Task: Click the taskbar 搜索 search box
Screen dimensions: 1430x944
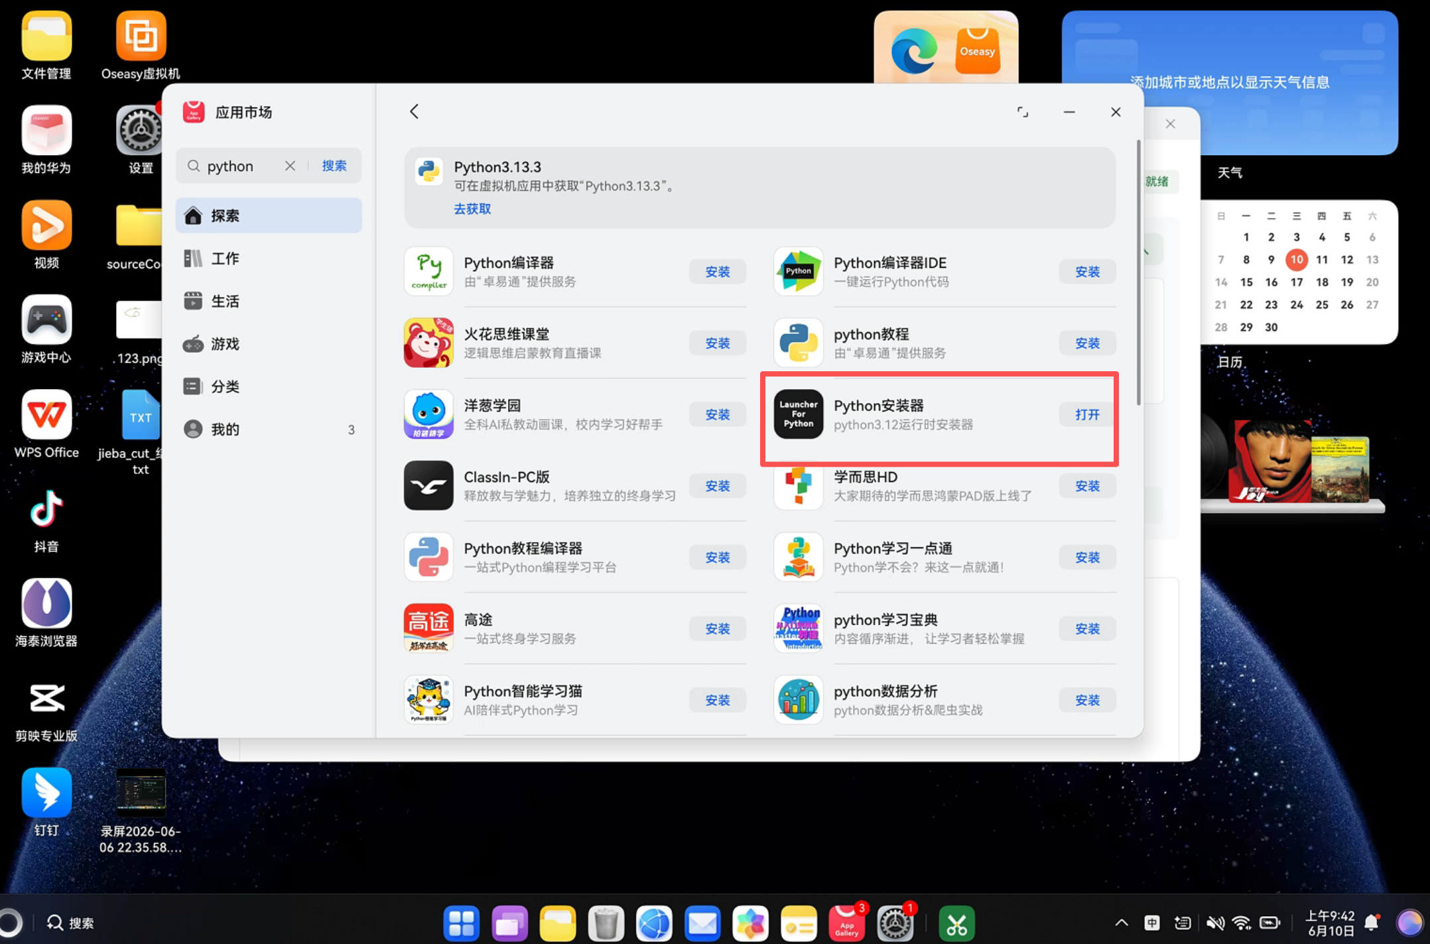Action: (x=71, y=923)
